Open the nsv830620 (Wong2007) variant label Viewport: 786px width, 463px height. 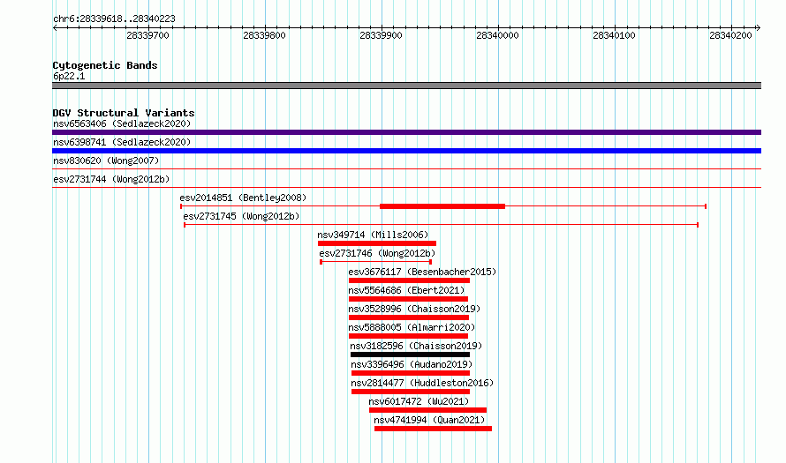point(106,161)
